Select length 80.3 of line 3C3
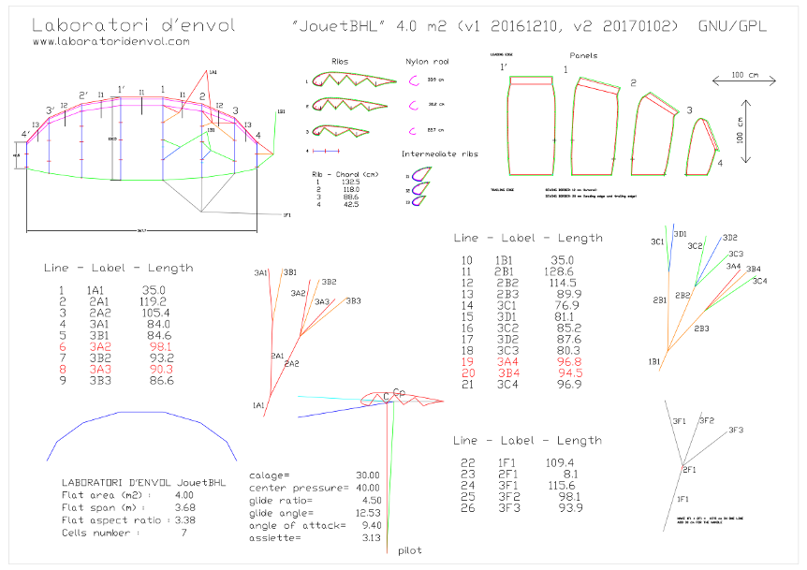Image resolution: width=807 pixels, height=570 pixels. click(x=569, y=351)
